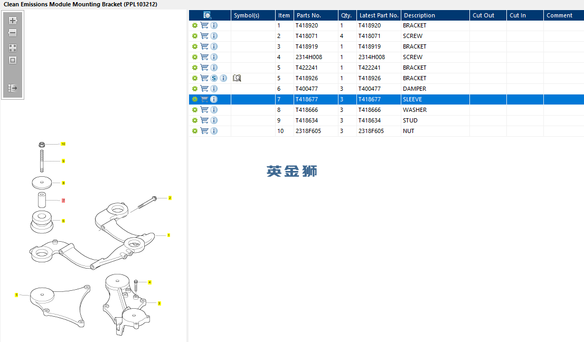
Task: Click the Cut In column header
Action: (x=525, y=15)
